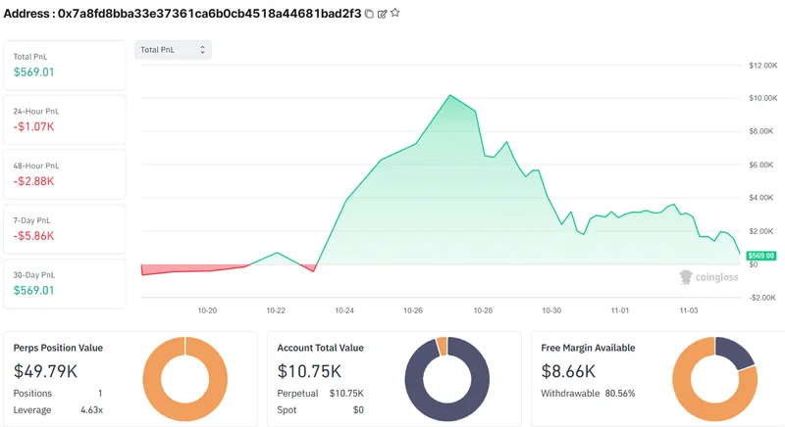Image resolution: width=785 pixels, height=427 pixels.
Task: Click the 10-24 date axis label
Action: [x=344, y=309]
